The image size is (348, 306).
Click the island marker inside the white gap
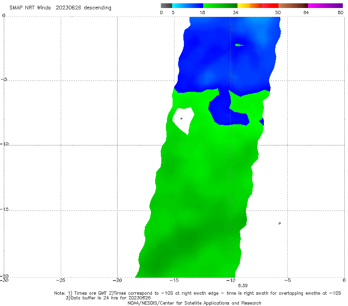[x=182, y=119]
